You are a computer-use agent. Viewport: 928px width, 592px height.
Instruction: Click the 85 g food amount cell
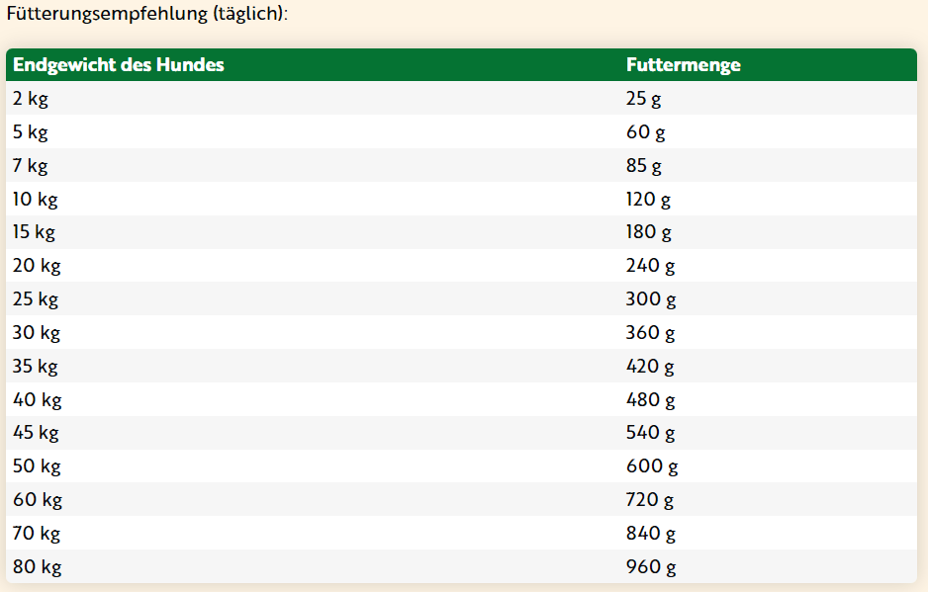[x=644, y=166]
